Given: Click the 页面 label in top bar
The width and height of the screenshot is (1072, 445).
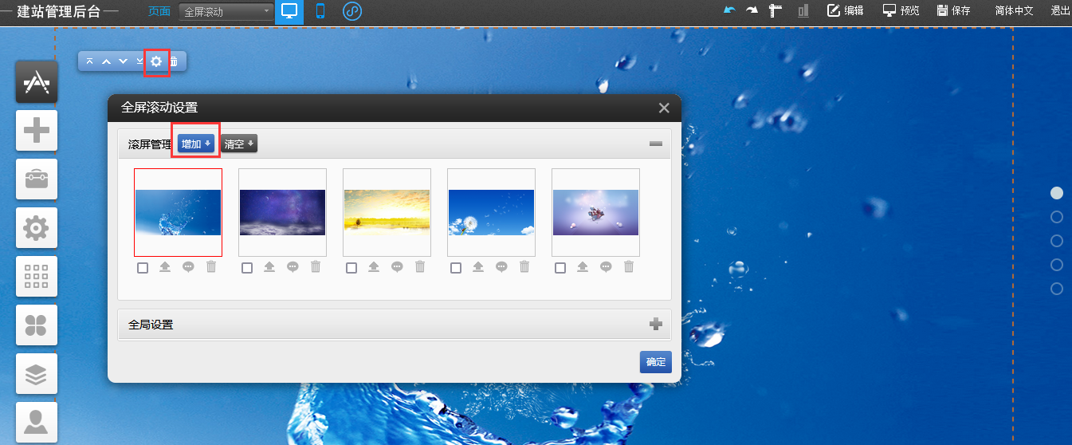Looking at the screenshot, I should click(x=159, y=11).
